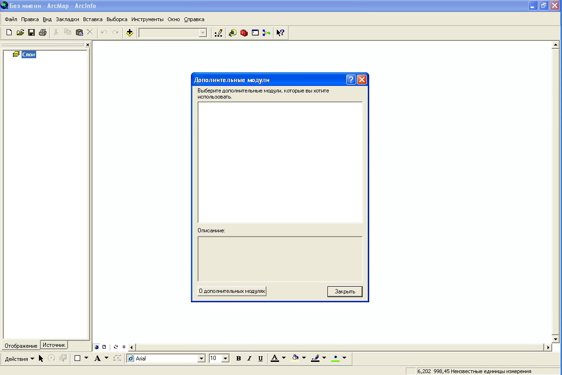Screen dimensions: 562x375
Task: Switch to Data View globe button
Action: pos(97,347)
